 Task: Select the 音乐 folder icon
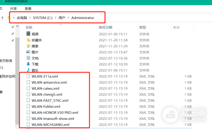28,70
